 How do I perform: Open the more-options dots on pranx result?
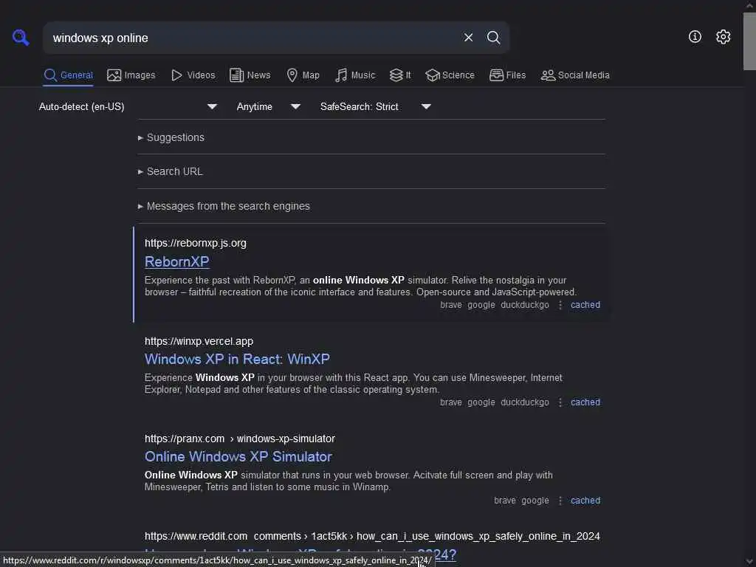tap(560, 501)
